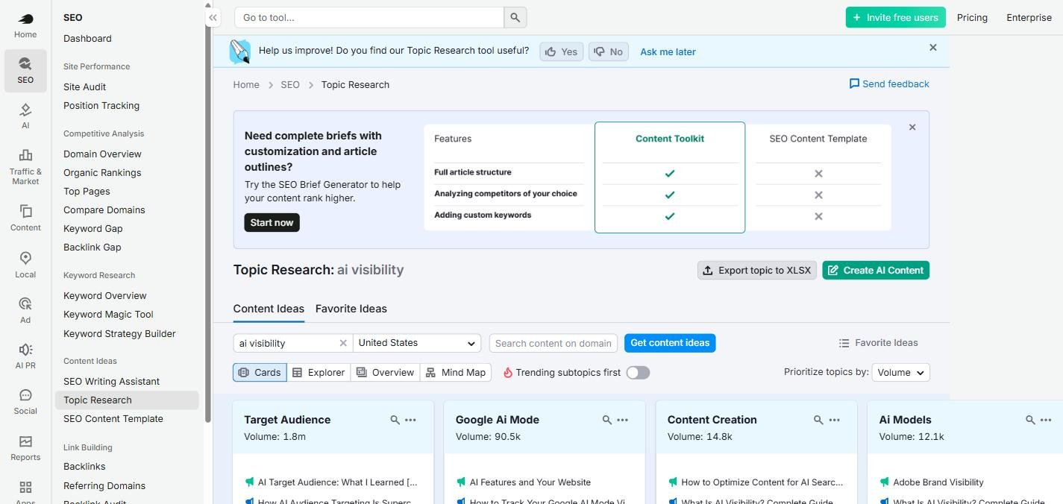This screenshot has height=504, width=1063.
Task: Click Invite free users button
Action: (x=895, y=17)
